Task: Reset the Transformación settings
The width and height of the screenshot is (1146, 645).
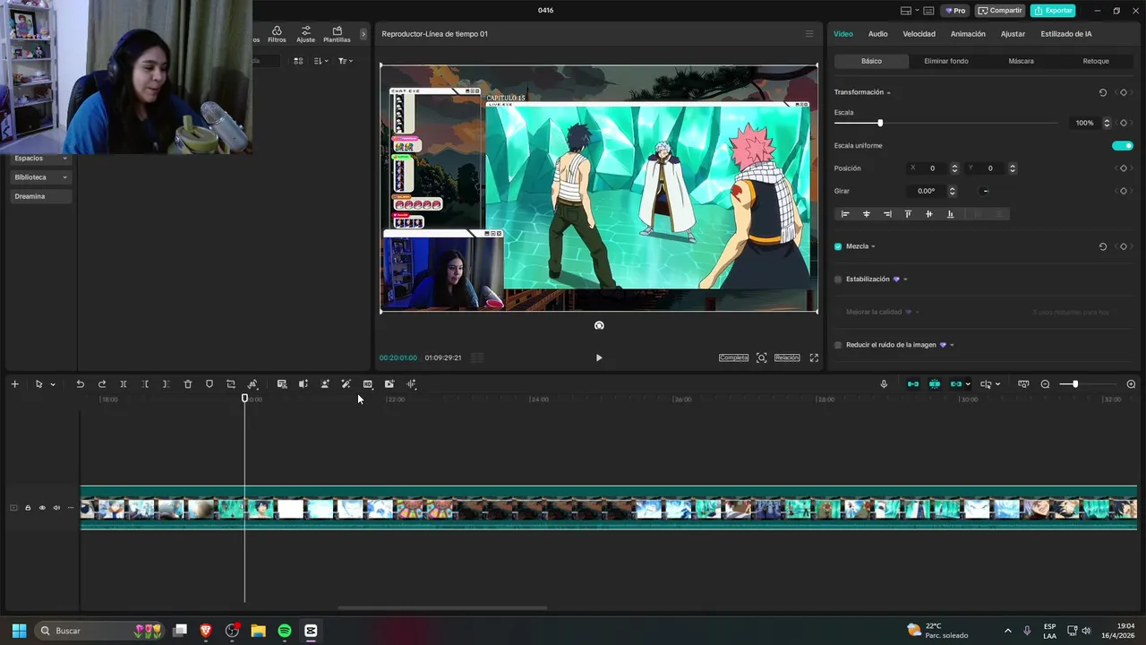Action: pyautogui.click(x=1102, y=92)
